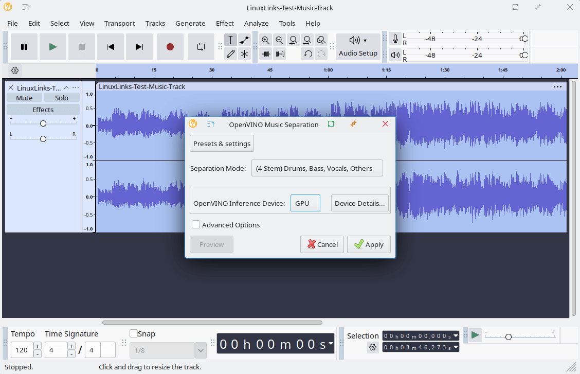Viewport: 580px width, 374px height.
Task: Cancel the OpenVINO Music Separation dialog
Action: [322, 244]
